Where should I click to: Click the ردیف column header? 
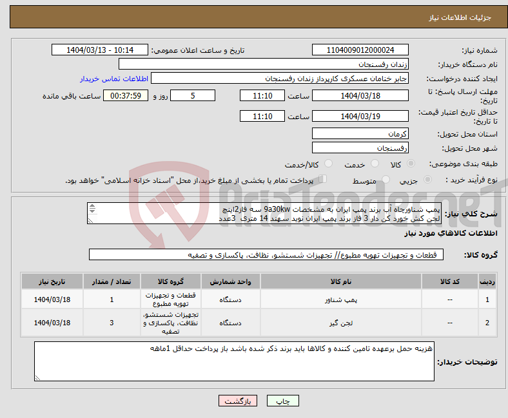[x=487, y=281]
